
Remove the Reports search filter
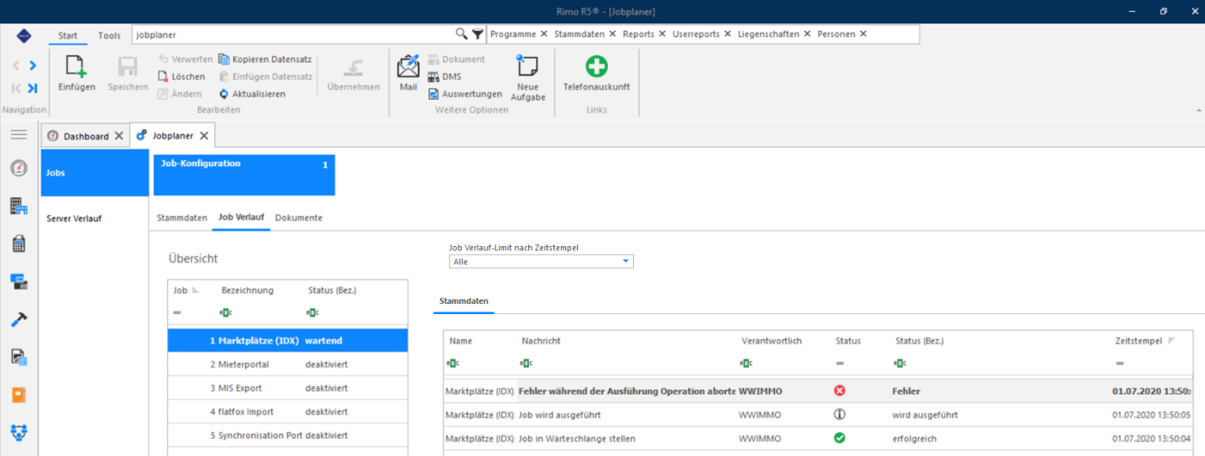point(662,34)
